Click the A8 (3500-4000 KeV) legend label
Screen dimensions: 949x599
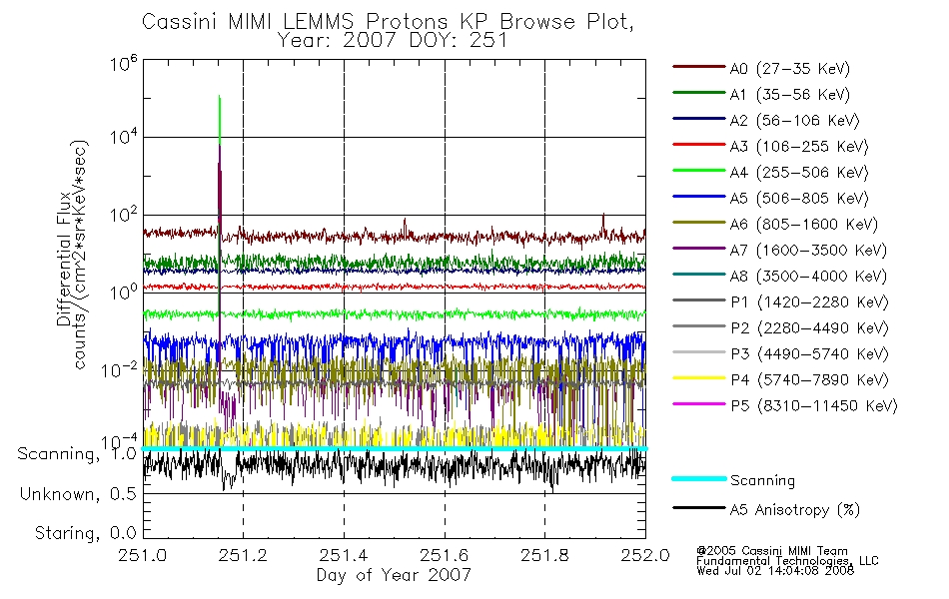808,276
